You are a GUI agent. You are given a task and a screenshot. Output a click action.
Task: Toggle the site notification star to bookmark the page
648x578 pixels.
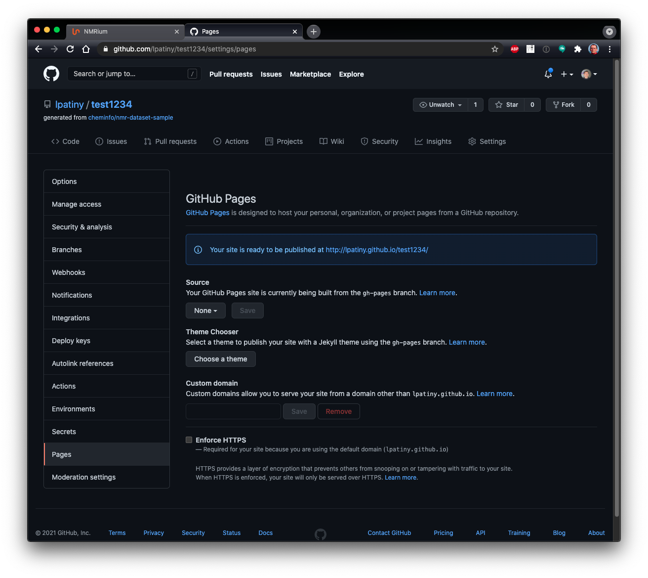(x=494, y=49)
